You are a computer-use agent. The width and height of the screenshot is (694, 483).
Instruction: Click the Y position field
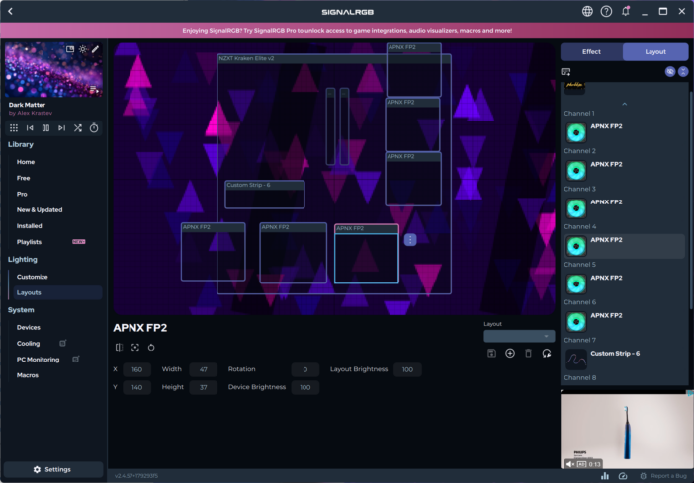pyautogui.click(x=136, y=387)
